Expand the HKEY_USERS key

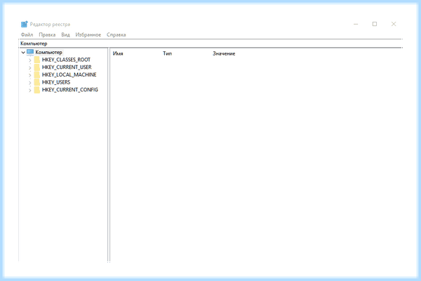tap(30, 83)
